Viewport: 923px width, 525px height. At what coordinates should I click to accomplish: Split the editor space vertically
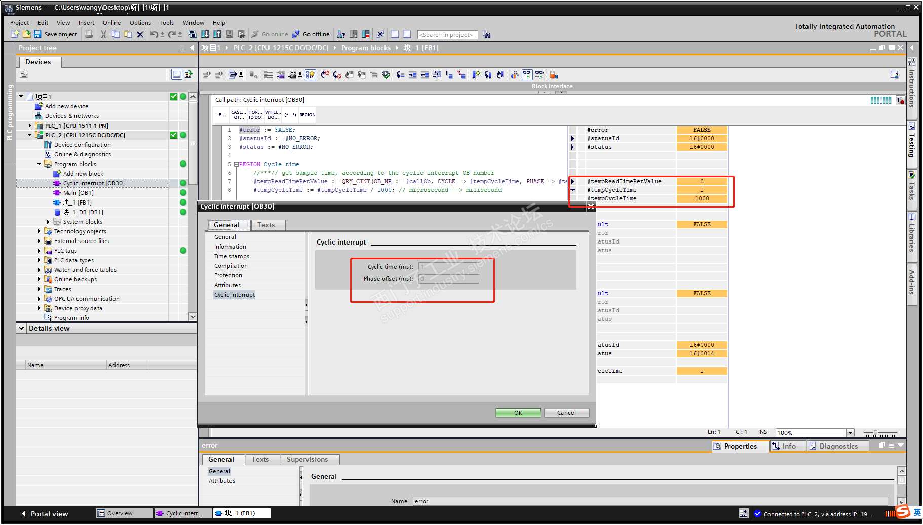[x=407, y=34]
